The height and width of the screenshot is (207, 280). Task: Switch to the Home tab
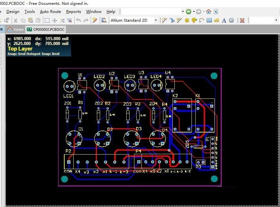[x=16, y=29]
